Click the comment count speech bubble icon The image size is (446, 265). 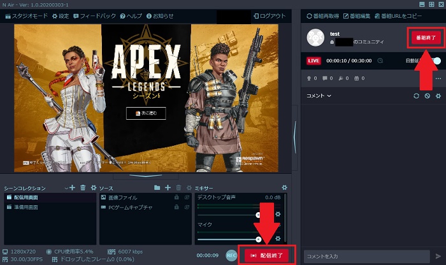coord(325,78)
